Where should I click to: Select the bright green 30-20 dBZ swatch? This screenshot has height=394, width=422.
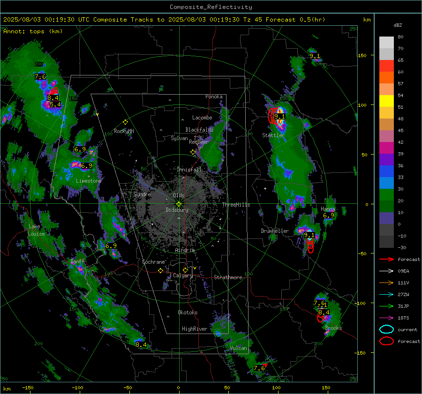pyautogui.click(x=386, y=195)
